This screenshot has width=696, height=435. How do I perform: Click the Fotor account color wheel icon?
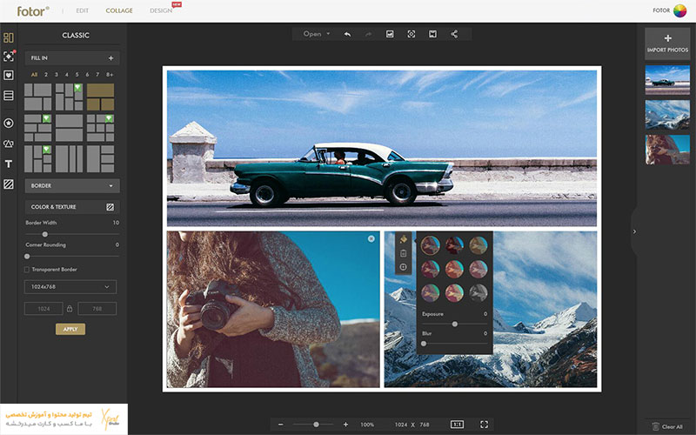679,10
